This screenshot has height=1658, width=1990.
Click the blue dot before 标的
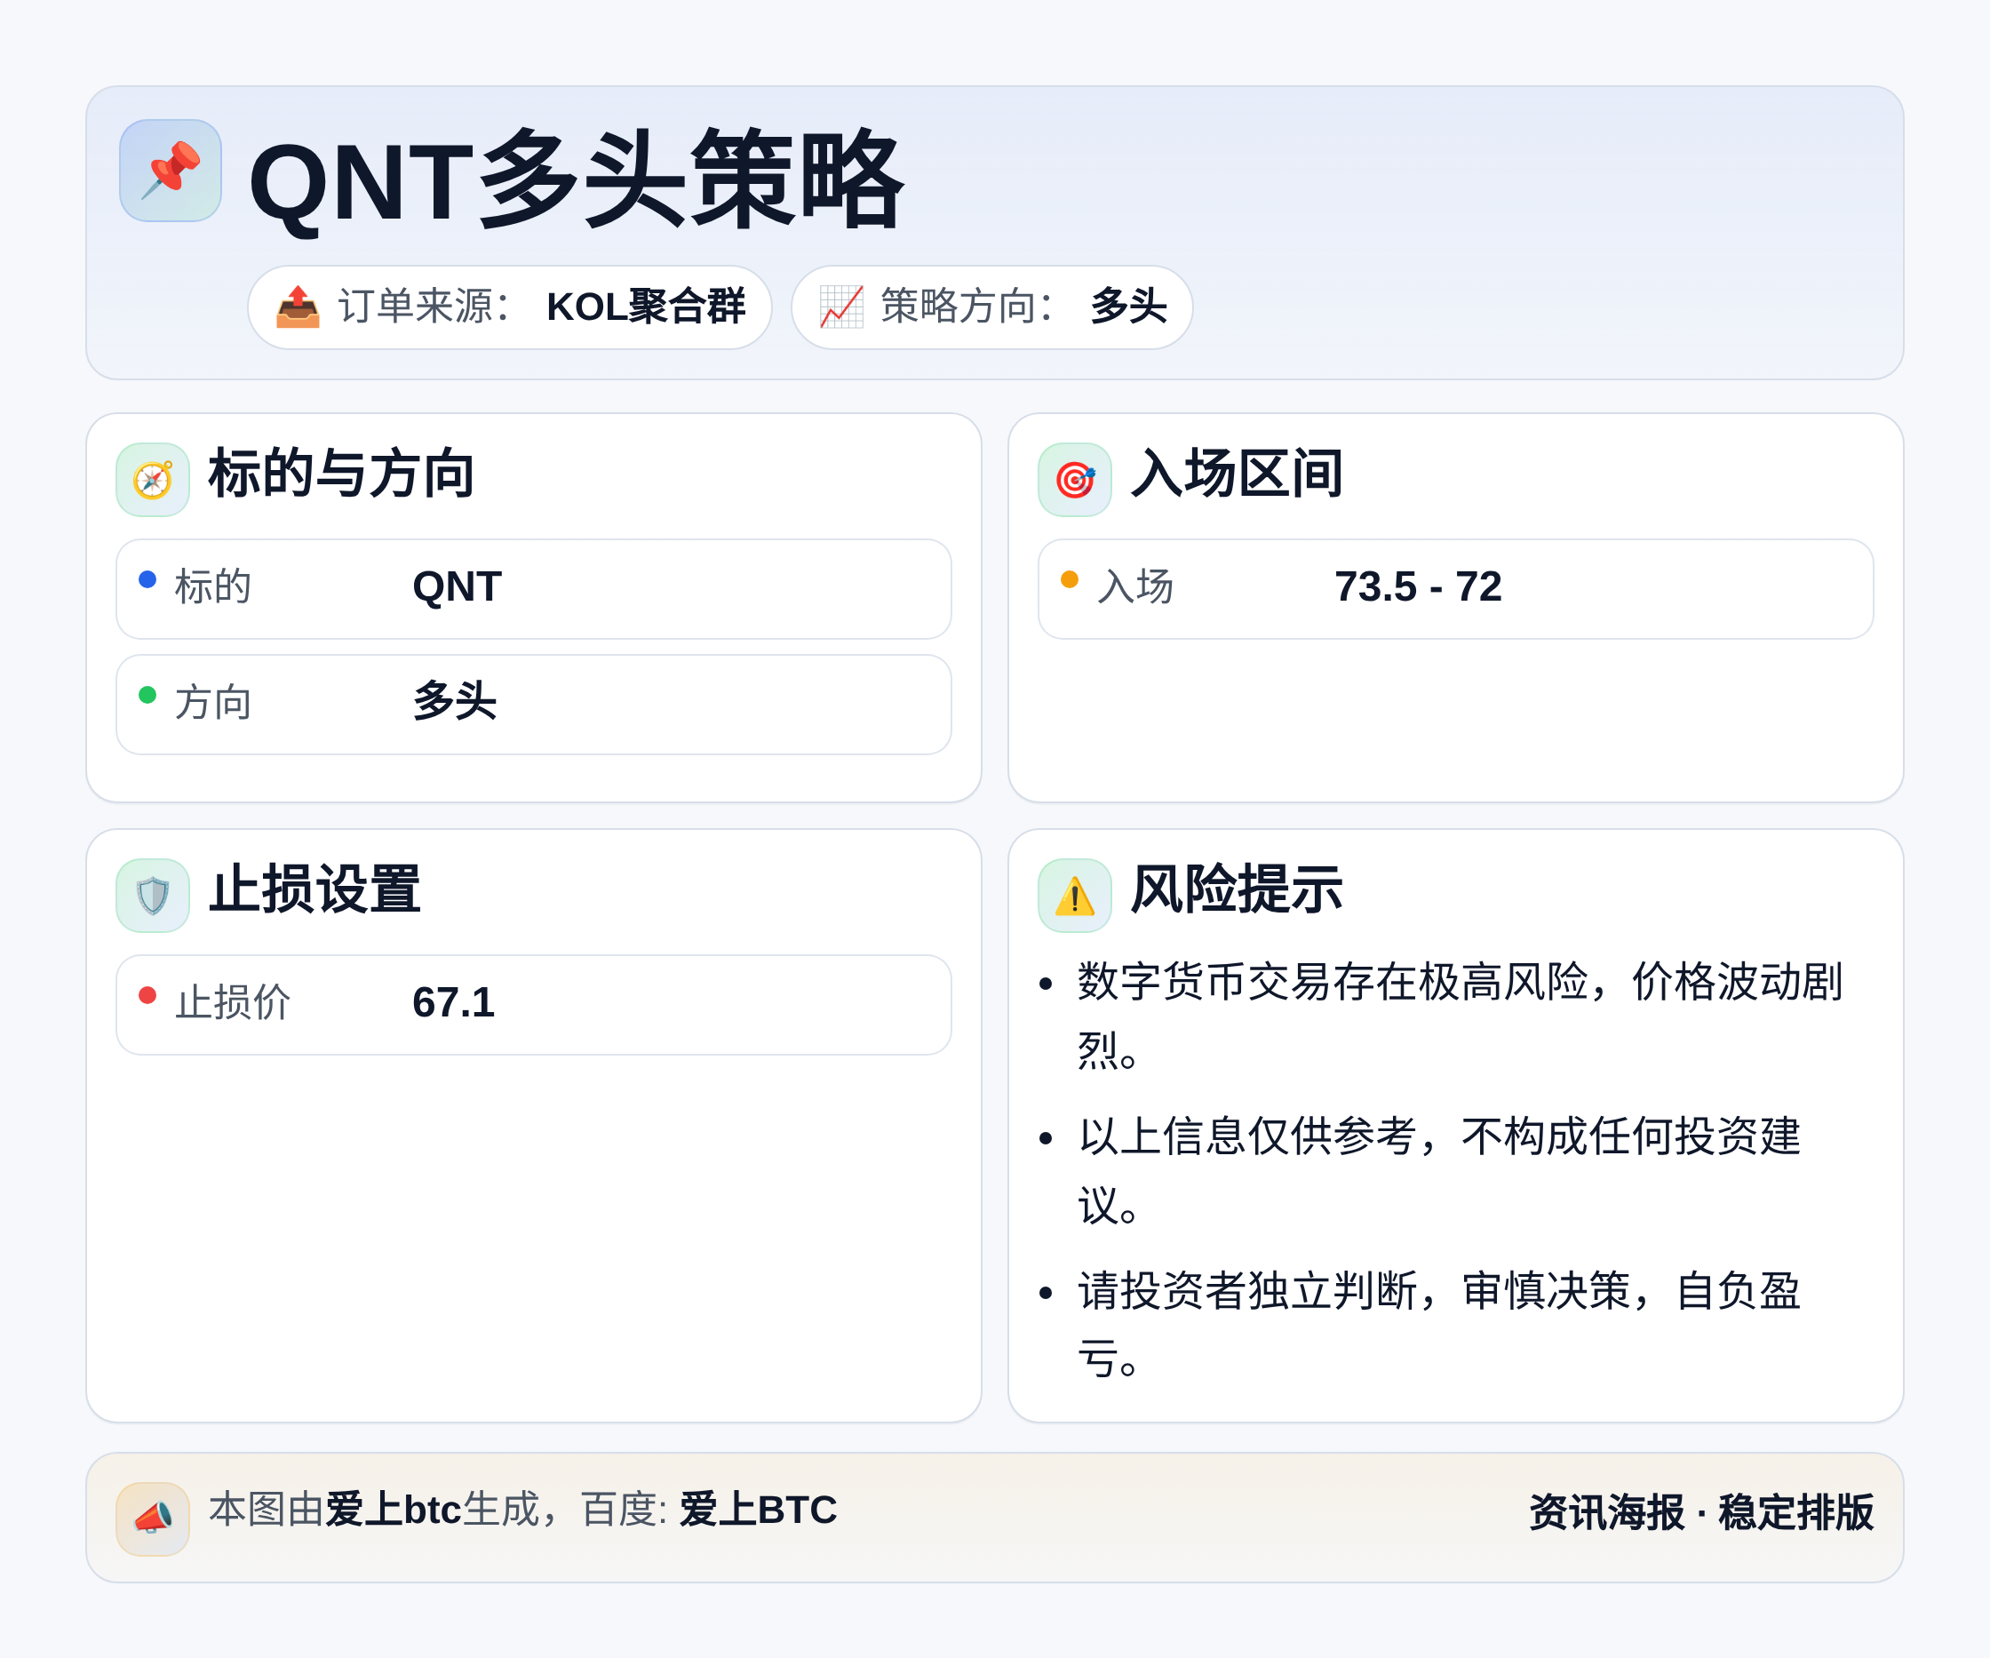coord(147,579)
